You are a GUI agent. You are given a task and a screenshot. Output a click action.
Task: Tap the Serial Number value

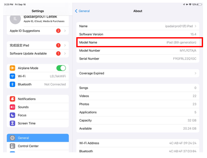[185, 59]
